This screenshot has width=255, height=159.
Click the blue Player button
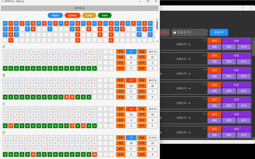point(55,15)
